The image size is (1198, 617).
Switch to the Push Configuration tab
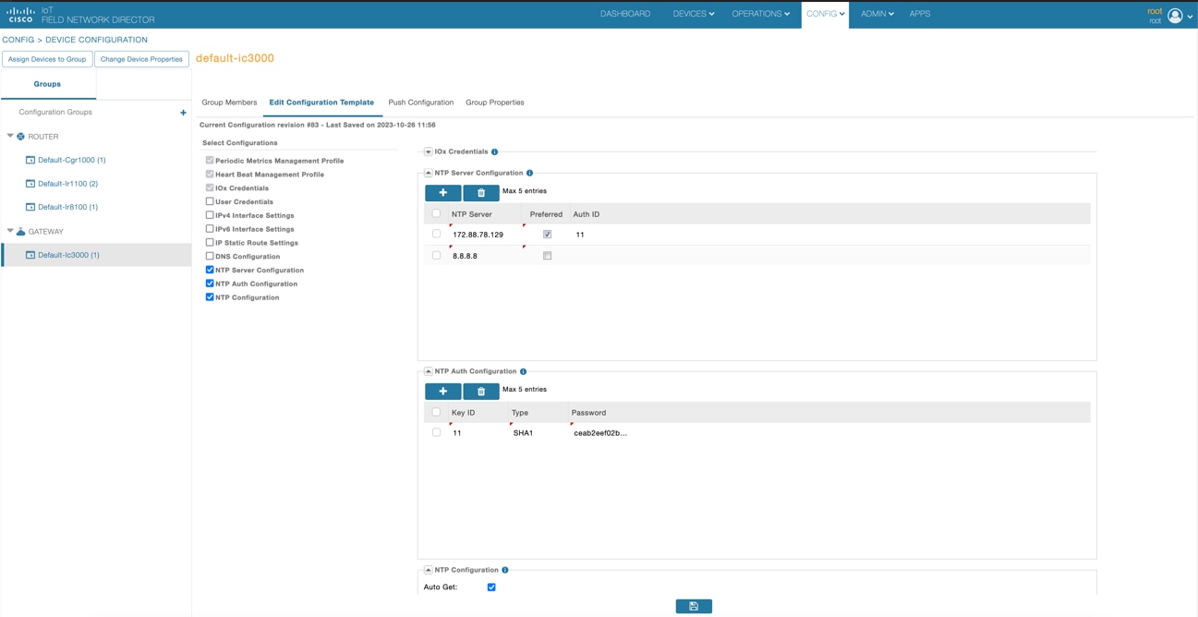[420, 102]
